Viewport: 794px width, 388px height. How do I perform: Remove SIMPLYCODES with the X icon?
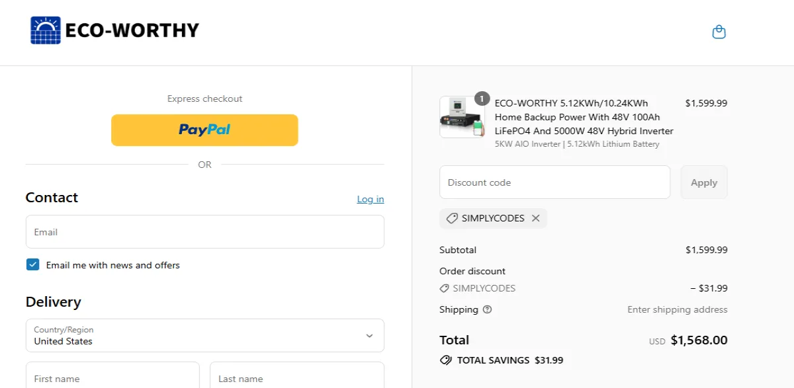(535, 218)
